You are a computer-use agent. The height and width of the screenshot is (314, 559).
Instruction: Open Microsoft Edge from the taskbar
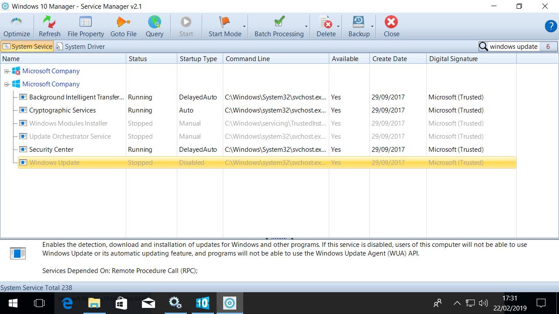67,303
